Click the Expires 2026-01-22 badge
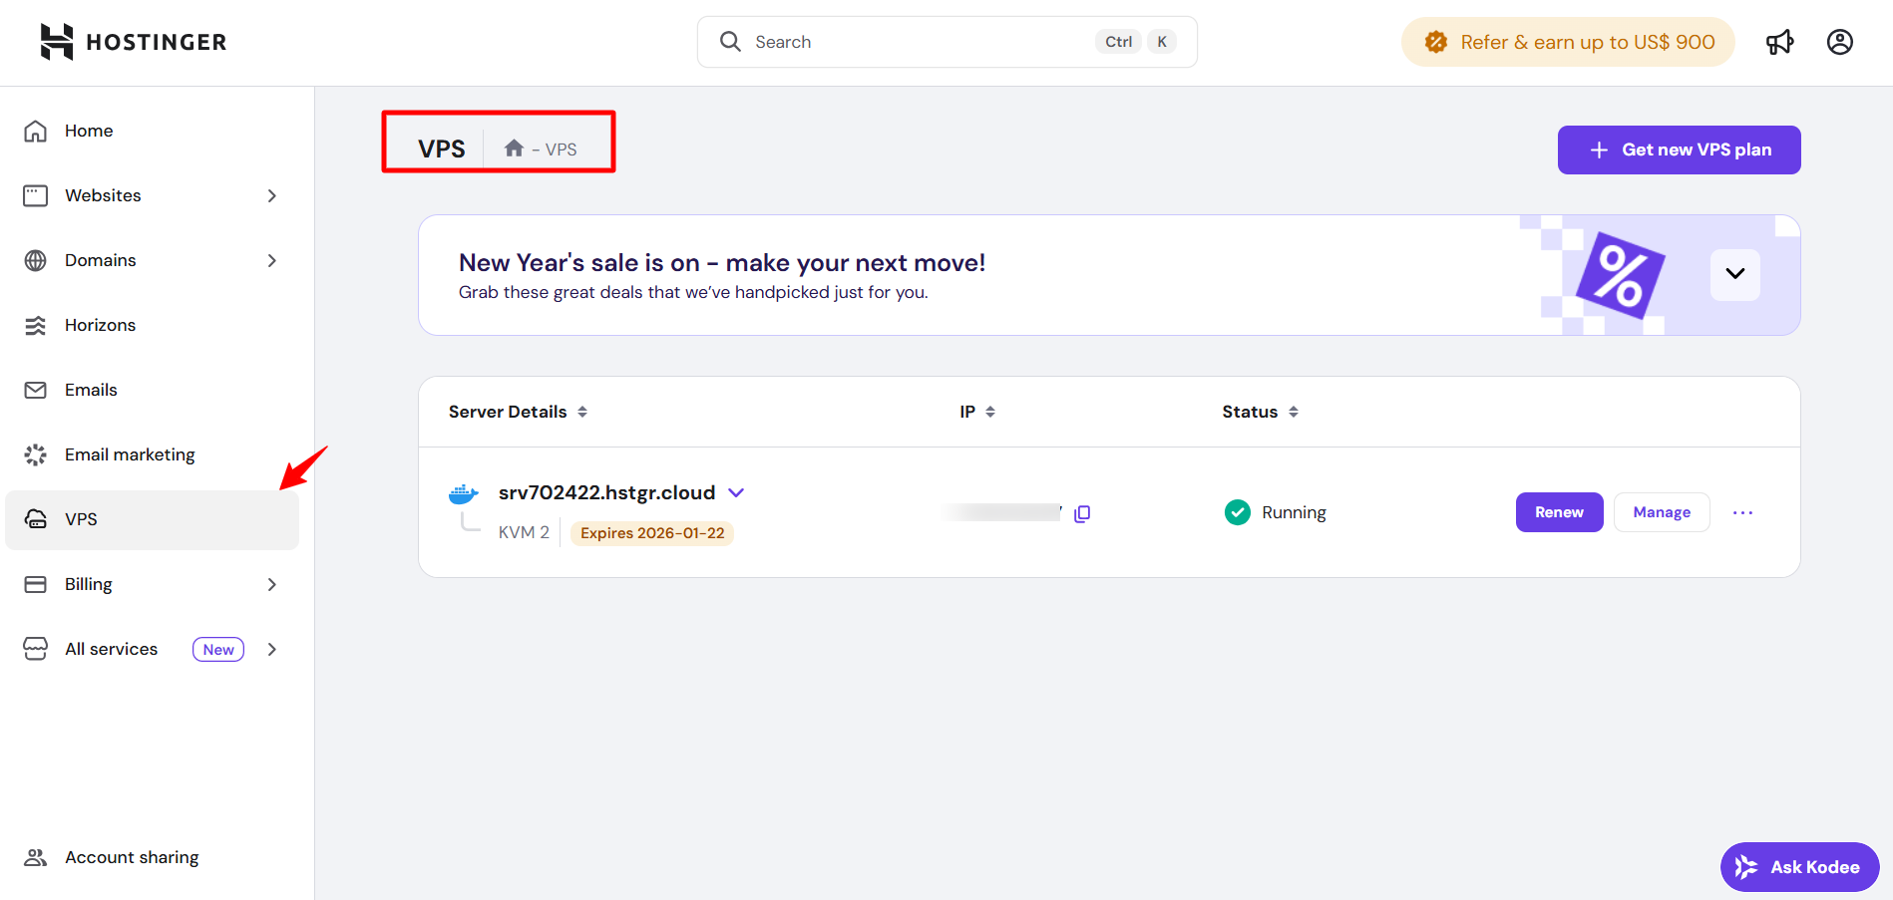1893x900 pixels. 652,533
